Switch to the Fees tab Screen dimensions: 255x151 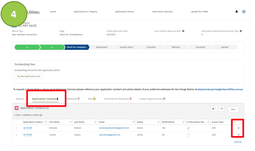[92, 99]
